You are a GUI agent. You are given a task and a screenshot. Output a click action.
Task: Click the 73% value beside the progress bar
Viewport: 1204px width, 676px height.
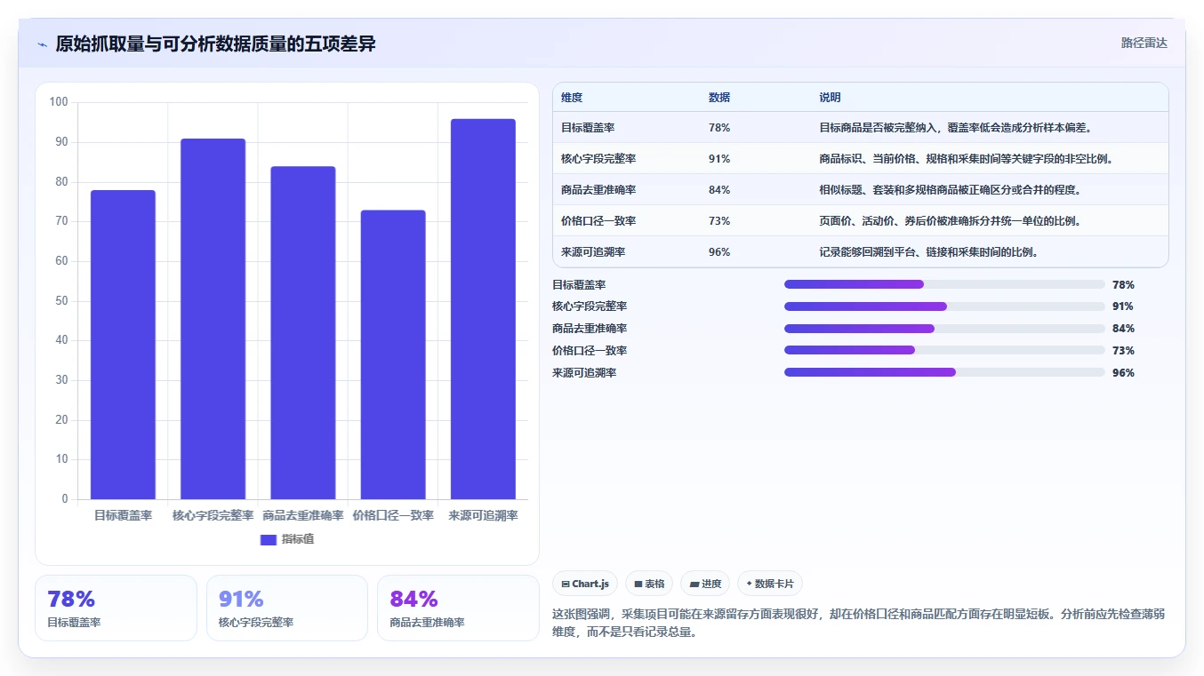coord(1123,351)
